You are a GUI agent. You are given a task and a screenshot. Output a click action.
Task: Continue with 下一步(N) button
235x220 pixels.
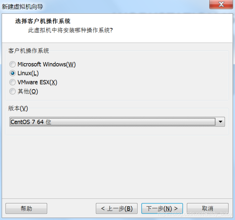coord(162,208)
